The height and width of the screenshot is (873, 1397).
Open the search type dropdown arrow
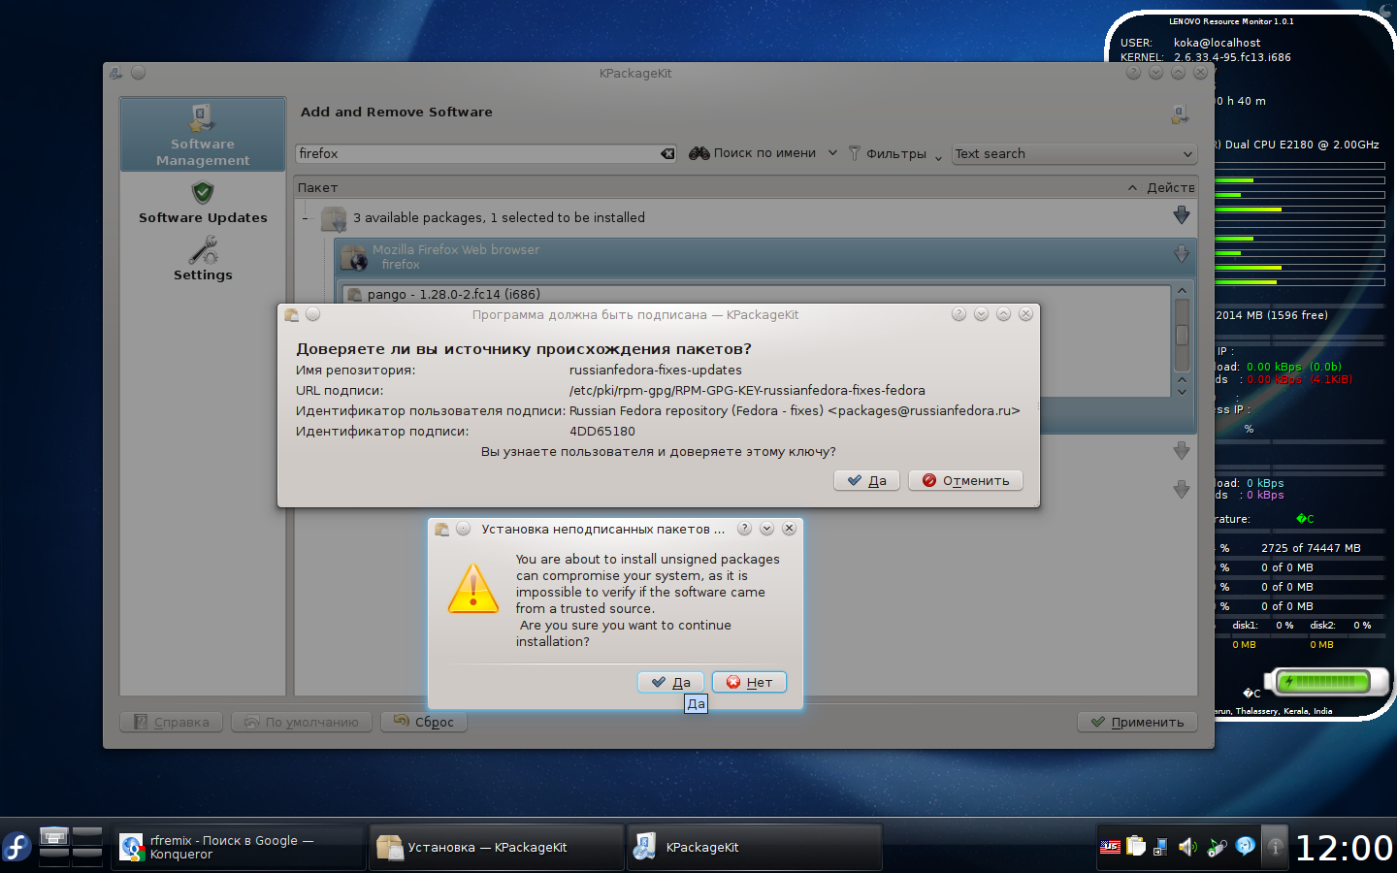832,153
